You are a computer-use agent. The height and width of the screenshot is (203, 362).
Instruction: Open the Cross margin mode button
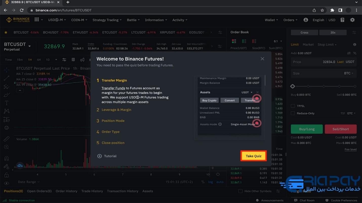click(x=304, y=33)
